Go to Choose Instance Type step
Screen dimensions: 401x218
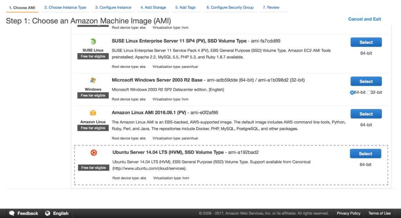(x=65, y=7)
